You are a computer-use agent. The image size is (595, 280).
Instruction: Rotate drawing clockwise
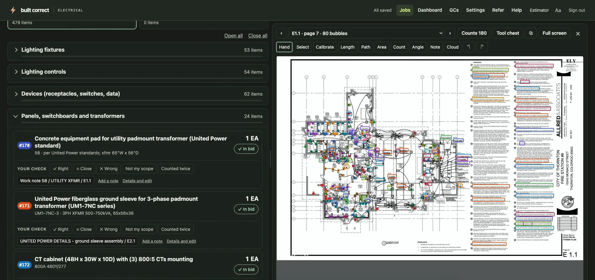[482, 47]
